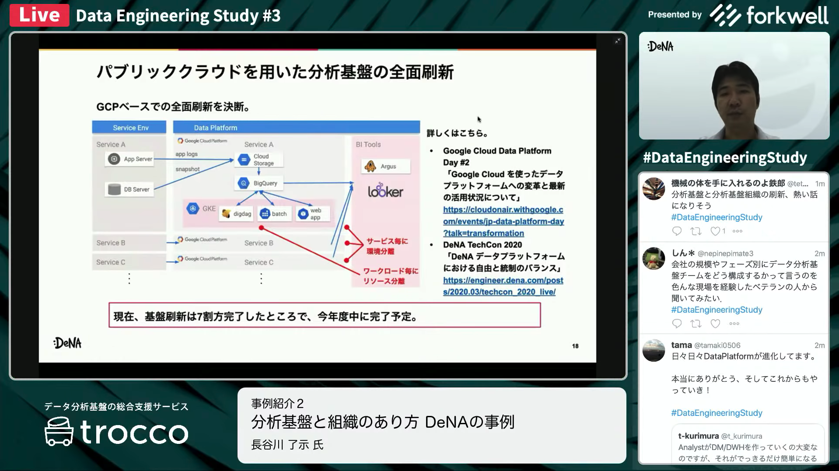Click the forkwell logo in the header
The width and height of the screenshot is (839, 471).
coord(769,15)
